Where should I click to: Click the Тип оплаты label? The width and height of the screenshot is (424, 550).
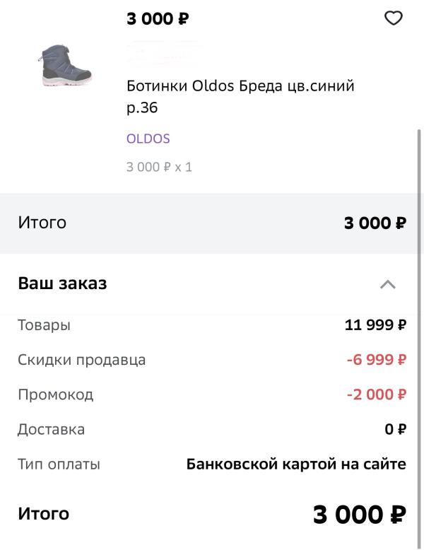coord(59,464)
